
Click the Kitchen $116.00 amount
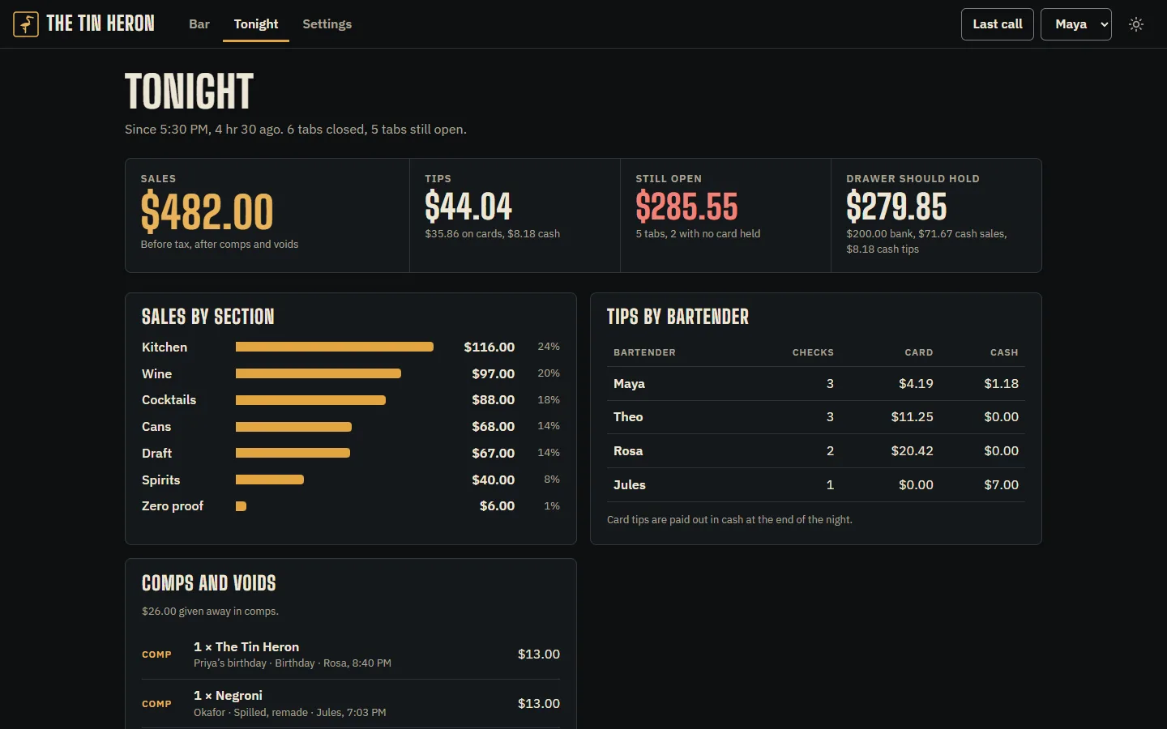[489, 347]
